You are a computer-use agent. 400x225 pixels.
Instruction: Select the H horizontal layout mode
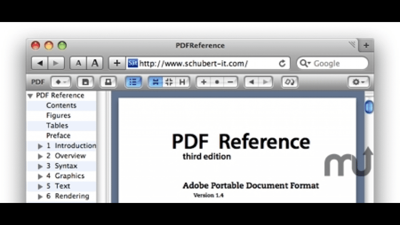click(x=183, y=82)
